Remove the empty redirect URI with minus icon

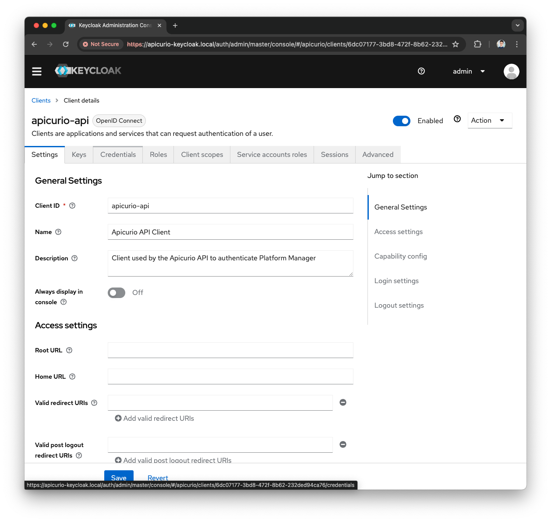coord(343,402)
